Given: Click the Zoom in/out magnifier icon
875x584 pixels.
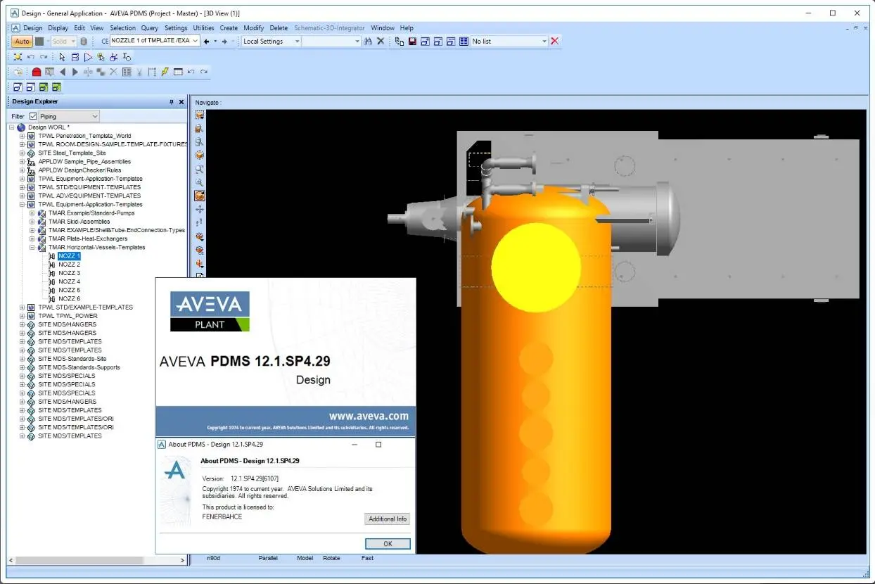Looking at the screenshot, I should click(200, 182).
